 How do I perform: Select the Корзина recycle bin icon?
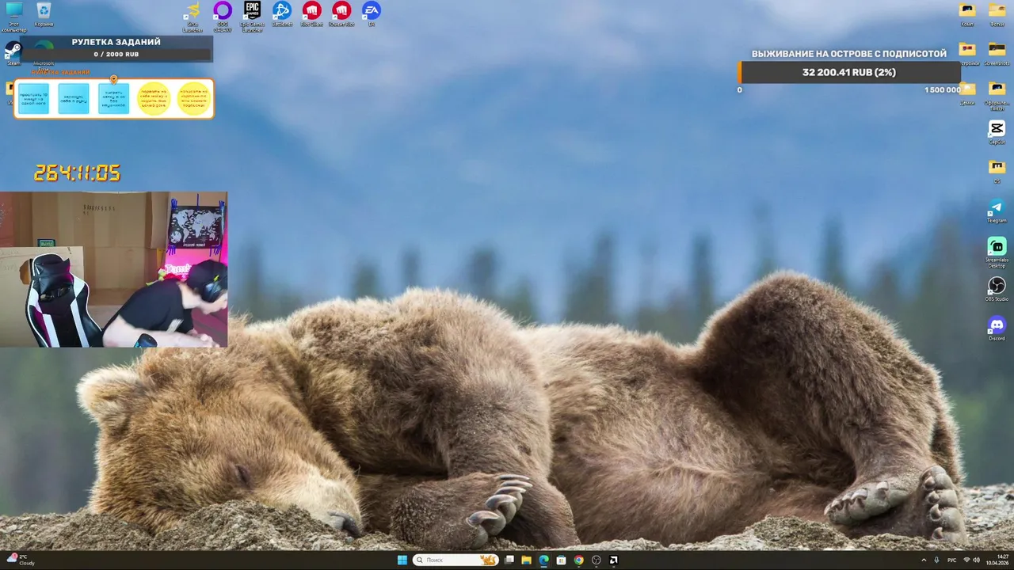44,13
